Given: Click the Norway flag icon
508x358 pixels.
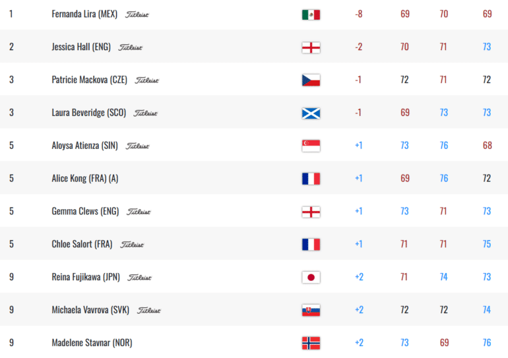Looking at the screenshot, I should pyautogui.click(x=311, y=343).
